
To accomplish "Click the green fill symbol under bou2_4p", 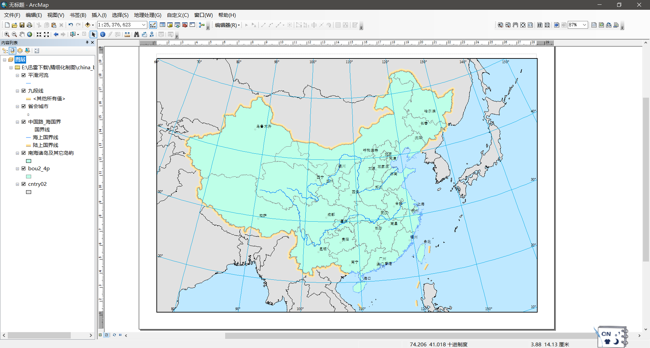I will pos(29,176).
